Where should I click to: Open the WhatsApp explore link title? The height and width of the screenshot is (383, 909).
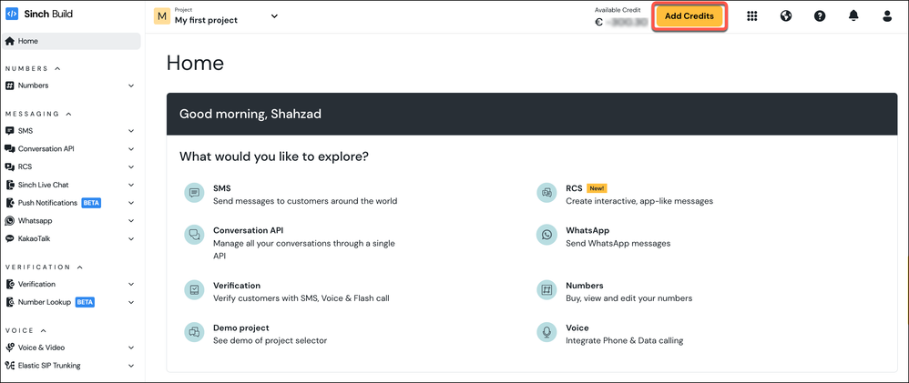pyautogui.click(x=587, y=230)
